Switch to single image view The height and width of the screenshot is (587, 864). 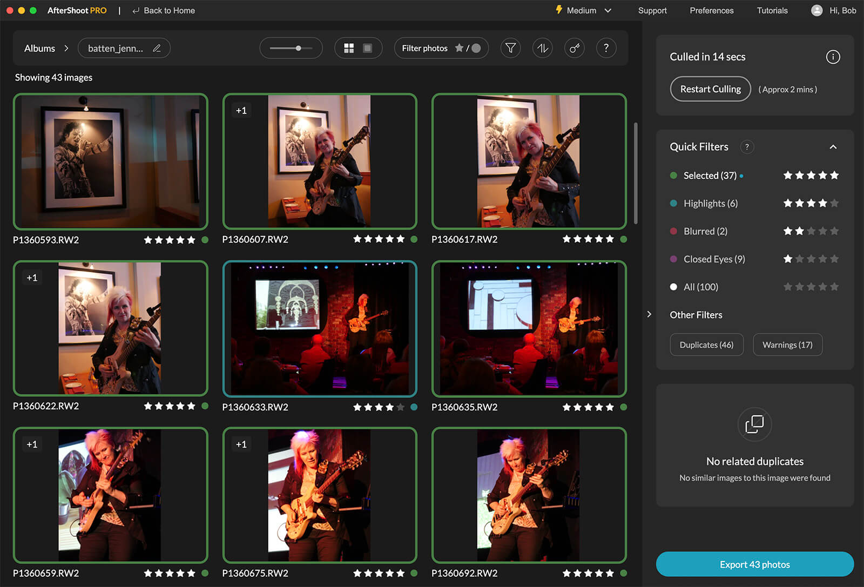point(367,48)
